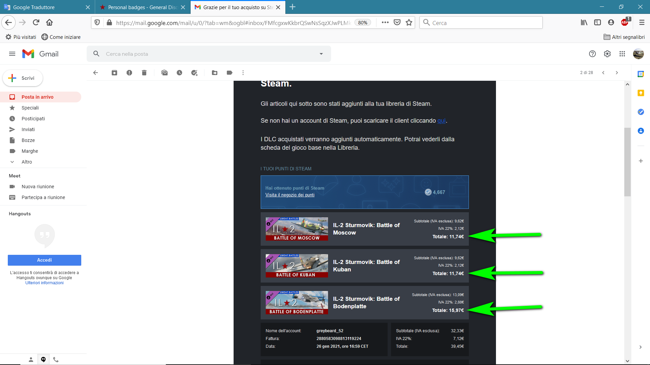The image size is (650, 365).
Task: Open Visita il negozio dei punti link
Action: (290, 195)
